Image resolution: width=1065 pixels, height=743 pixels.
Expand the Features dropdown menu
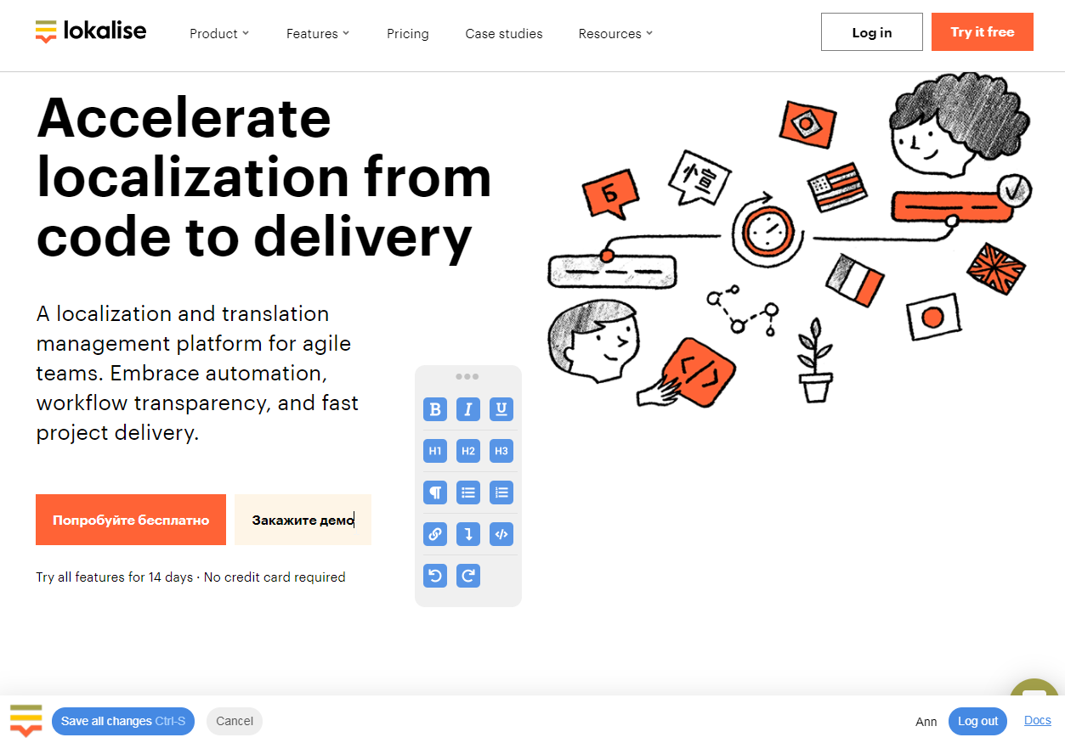pyautogui.click(x=317, y=33)
